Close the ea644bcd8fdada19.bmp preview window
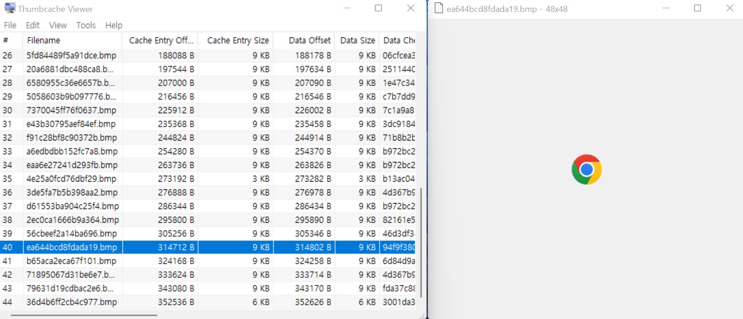The image size is (743, 319). pos(730,8)
